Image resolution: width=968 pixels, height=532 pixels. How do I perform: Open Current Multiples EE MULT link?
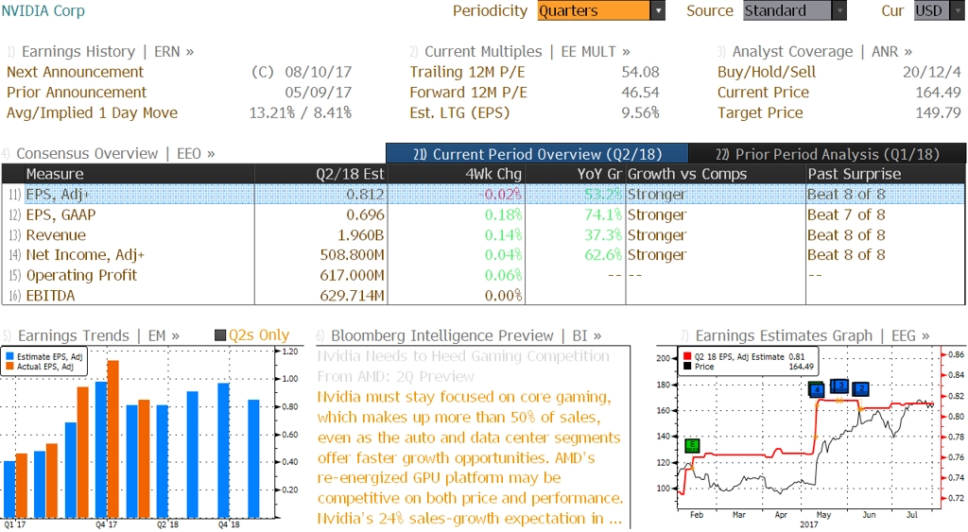pos(527,52)
